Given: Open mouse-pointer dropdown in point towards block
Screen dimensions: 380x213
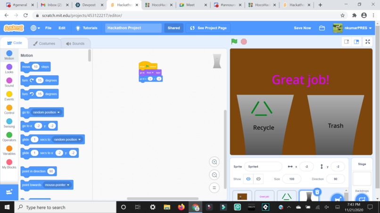Looking at the screenshot, I should [x=57, y=185].
